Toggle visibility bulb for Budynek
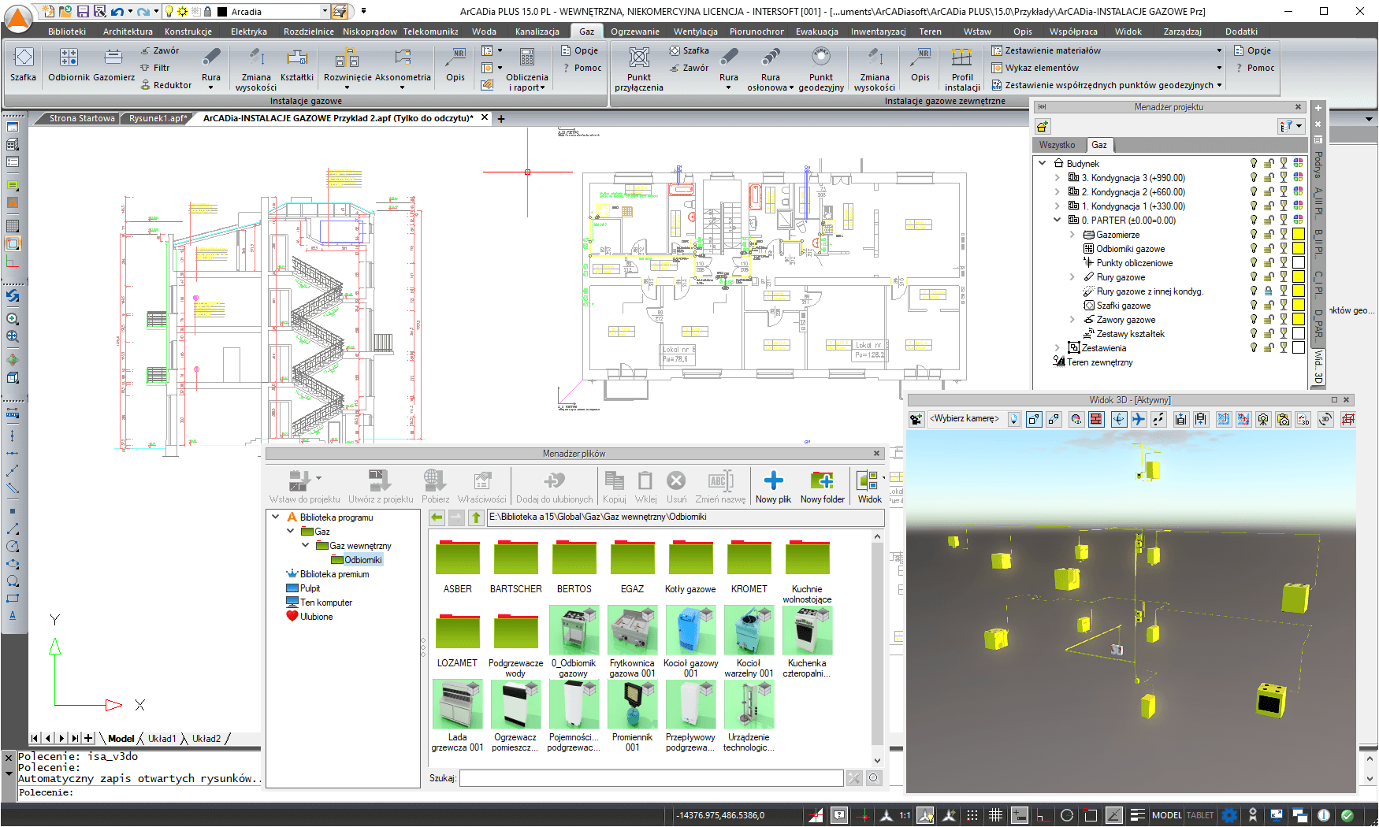Viewport: 1379px width, 827px height. pyautogui.click(x=1254, y=163)
